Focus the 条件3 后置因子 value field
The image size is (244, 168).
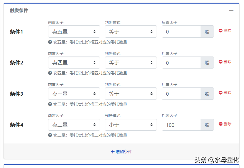click(x=181, y=94)
